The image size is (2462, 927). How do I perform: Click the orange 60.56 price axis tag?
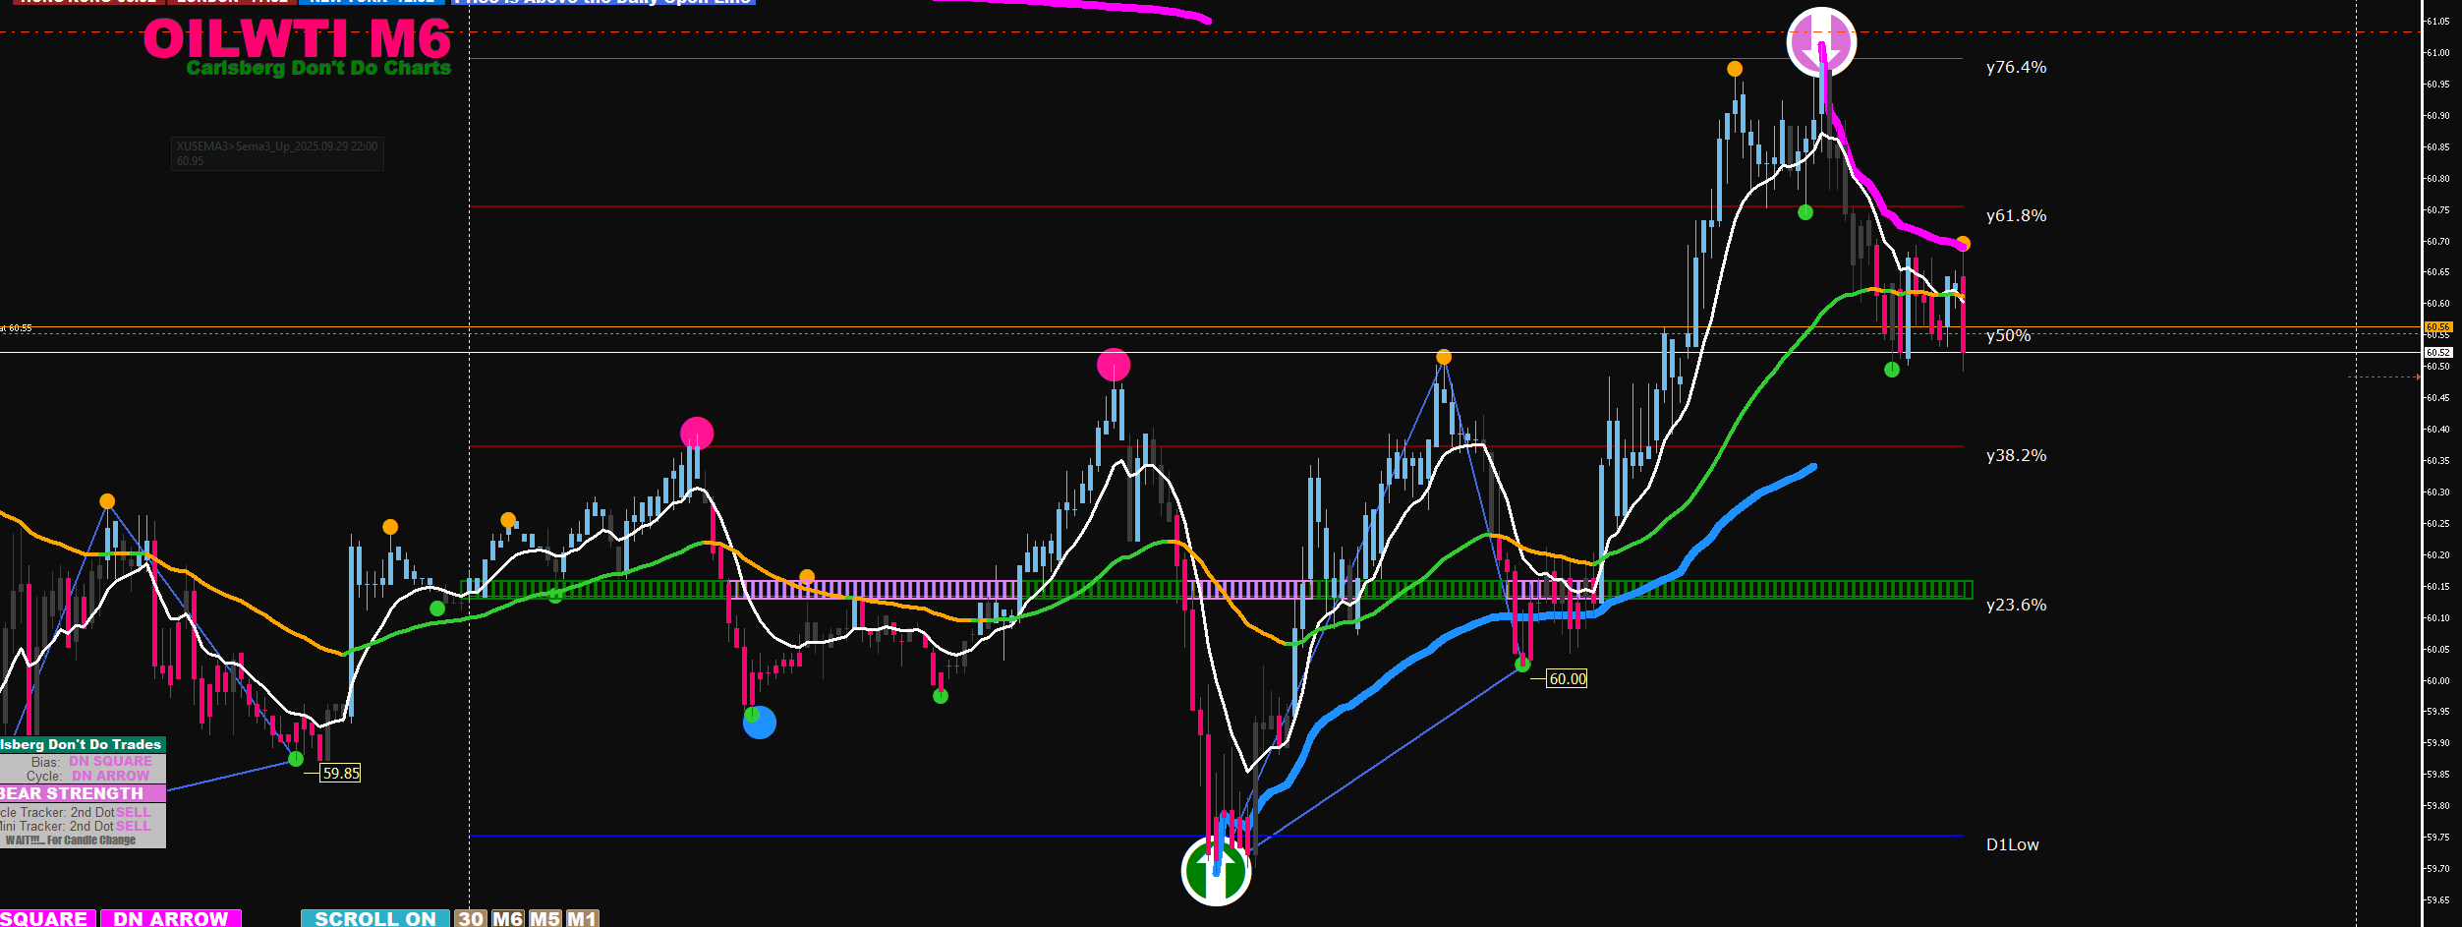(2438, 326)
